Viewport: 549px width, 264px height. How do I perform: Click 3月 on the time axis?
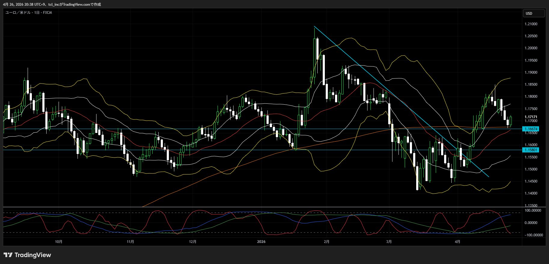(x=389, y=242)
